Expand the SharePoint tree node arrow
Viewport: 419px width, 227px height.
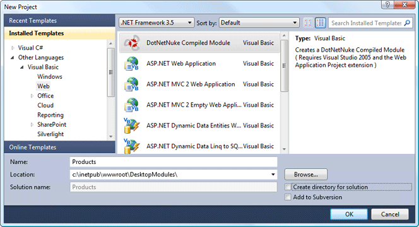tap(32, 125)
